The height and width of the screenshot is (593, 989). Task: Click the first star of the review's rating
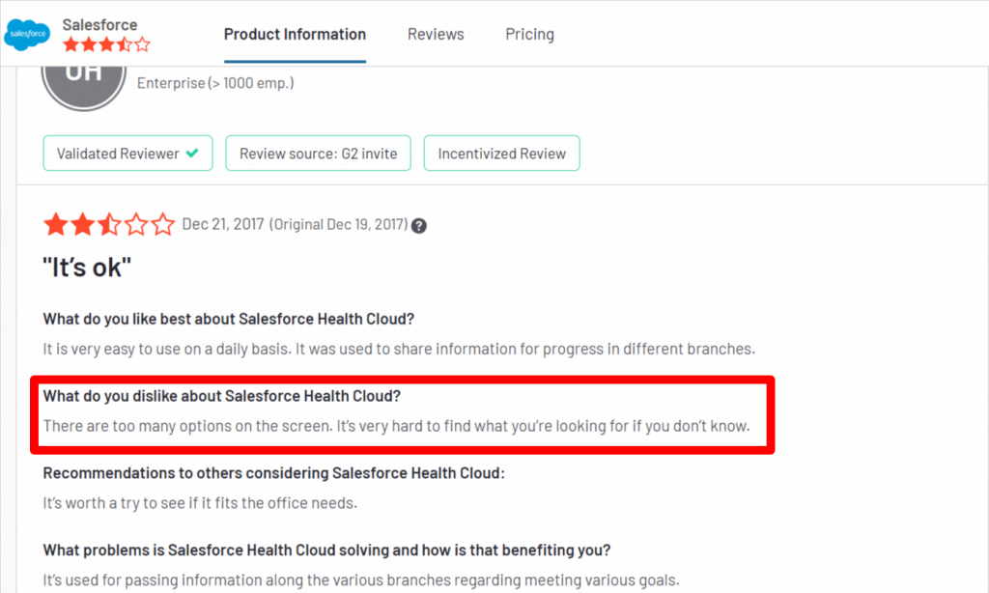[x=56, y=224]
